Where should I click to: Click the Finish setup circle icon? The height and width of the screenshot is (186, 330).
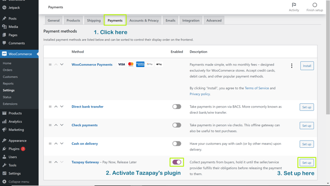tap(315, 5)
